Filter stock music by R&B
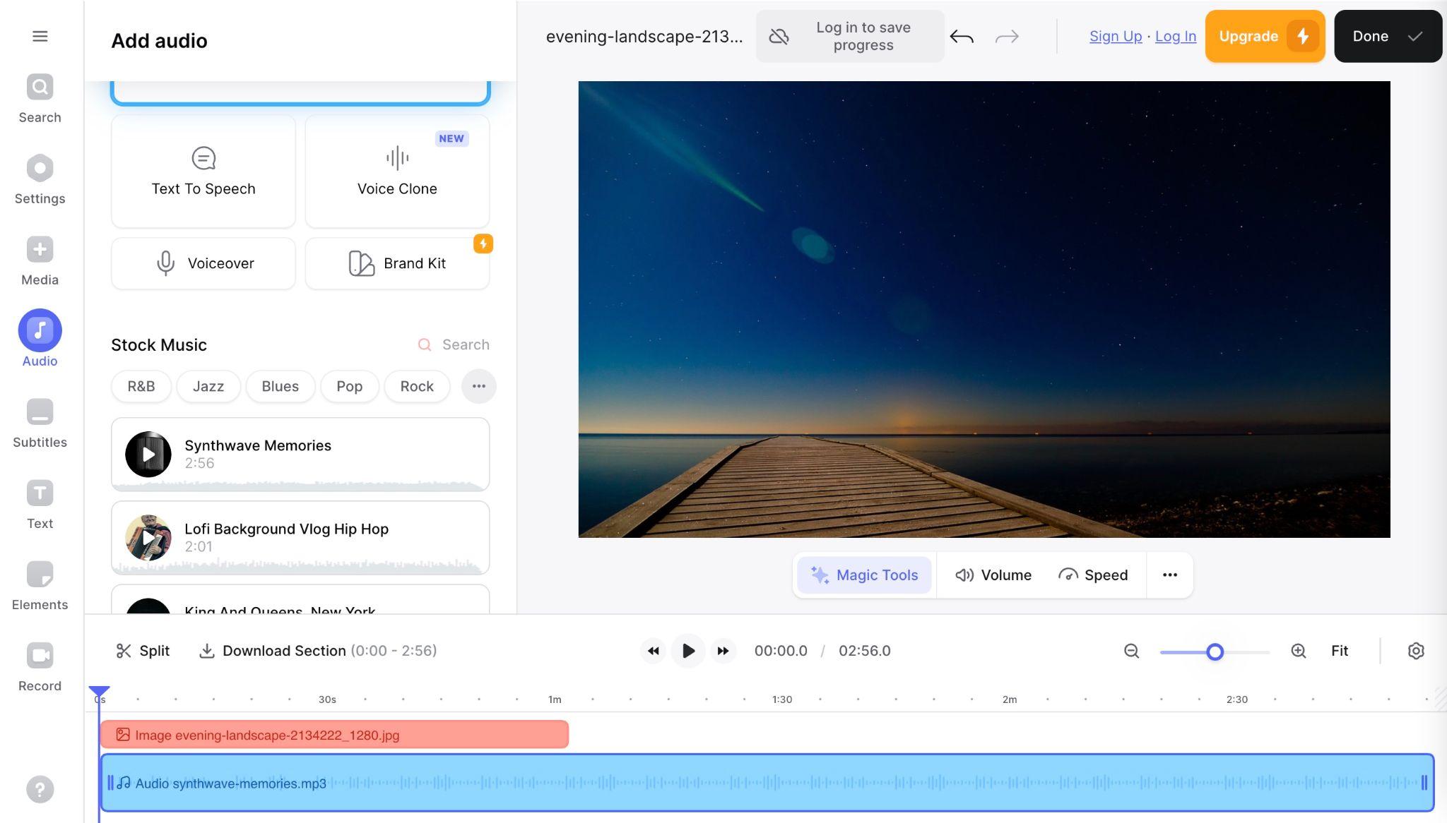The image size is (1447, 823). (141, 386)
